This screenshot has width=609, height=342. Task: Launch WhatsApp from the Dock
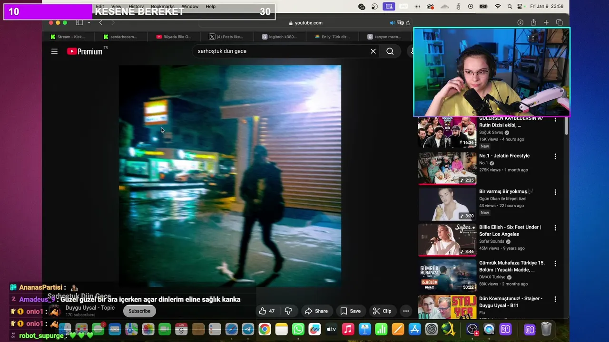298,329
